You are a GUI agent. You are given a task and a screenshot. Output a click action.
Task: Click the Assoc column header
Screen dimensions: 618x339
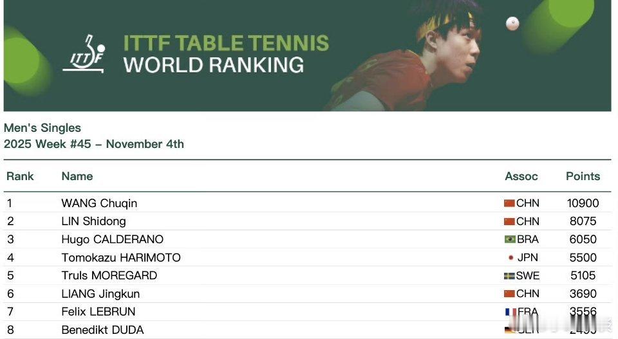click(x=521, y=176)
